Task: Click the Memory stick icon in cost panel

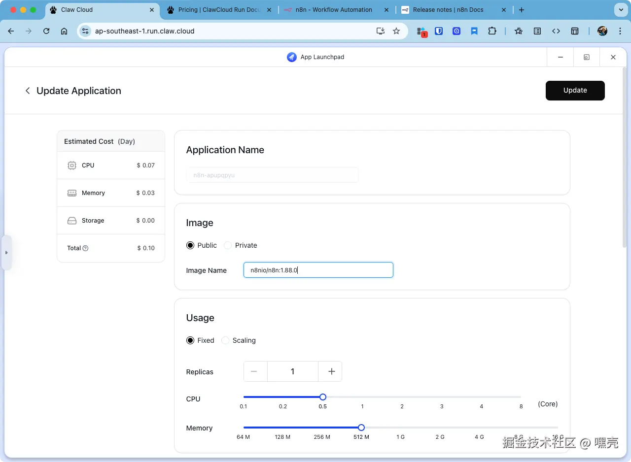Action: click(x=72, y=193)
